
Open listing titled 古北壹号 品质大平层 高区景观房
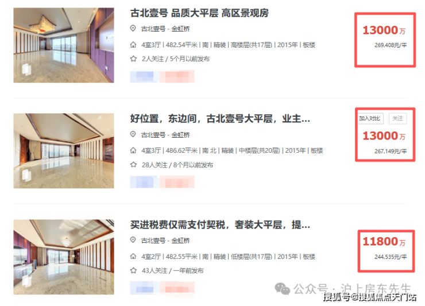click(x=199, y=13)
